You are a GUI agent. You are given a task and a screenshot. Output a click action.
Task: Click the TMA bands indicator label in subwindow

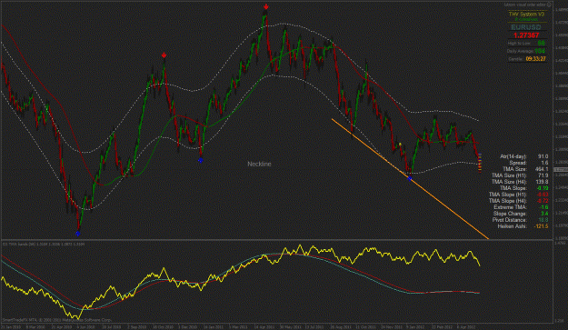[44, 245]
